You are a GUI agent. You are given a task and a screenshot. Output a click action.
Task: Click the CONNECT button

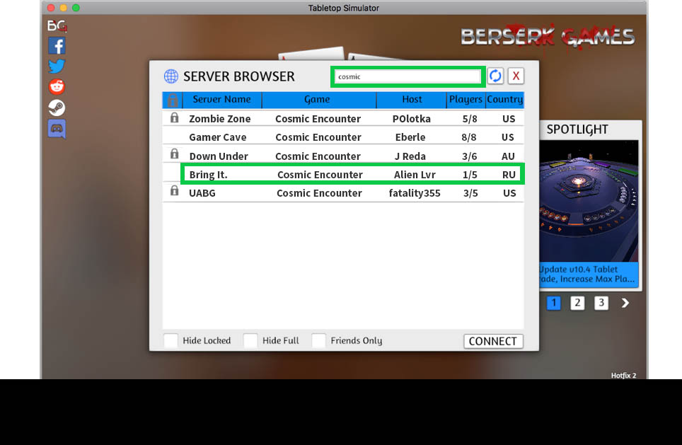tap(493, 342)
